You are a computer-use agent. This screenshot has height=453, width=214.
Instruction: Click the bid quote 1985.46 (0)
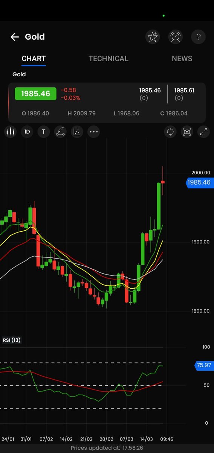150,94
